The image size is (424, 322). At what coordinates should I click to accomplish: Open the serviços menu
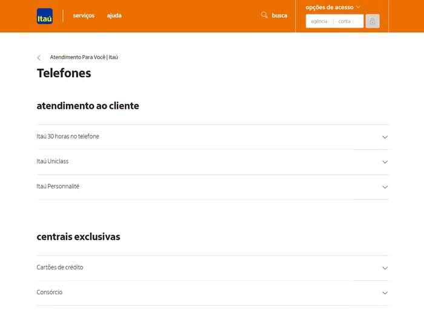pyautogui.click(x=84, y=16)
